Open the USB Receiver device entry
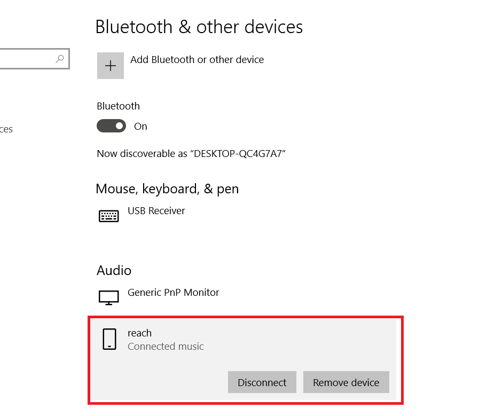479x416 pixels. [x=156, y=211]
